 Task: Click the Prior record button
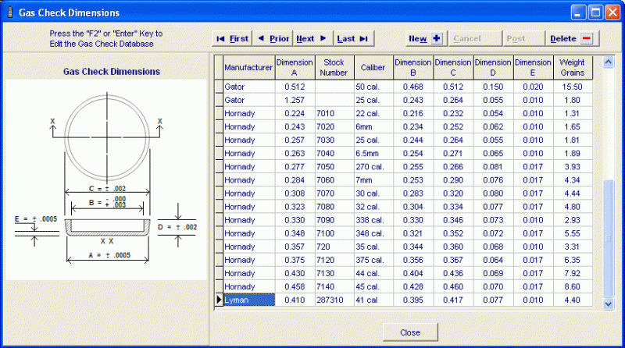point(273,38)
